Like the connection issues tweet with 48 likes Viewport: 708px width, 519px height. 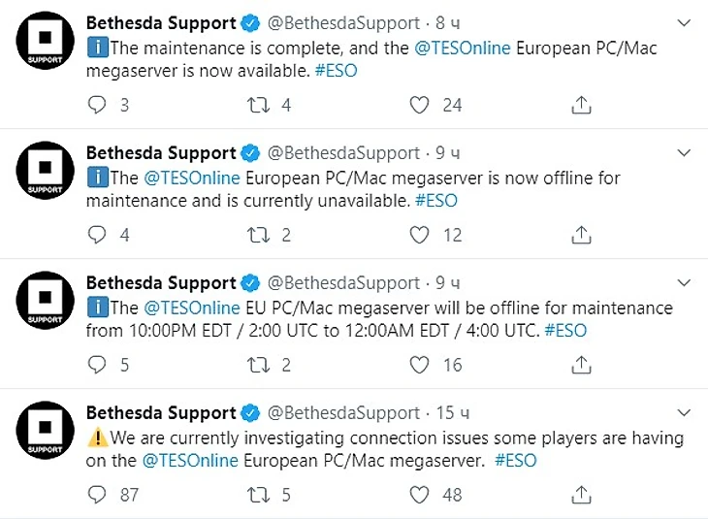pos(419,495)
